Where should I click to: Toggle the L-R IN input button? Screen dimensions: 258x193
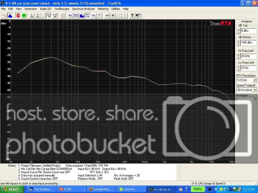click(55, 15)
